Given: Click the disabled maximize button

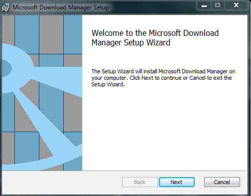Looking at the screenshot, I should (x=218, y=5).
